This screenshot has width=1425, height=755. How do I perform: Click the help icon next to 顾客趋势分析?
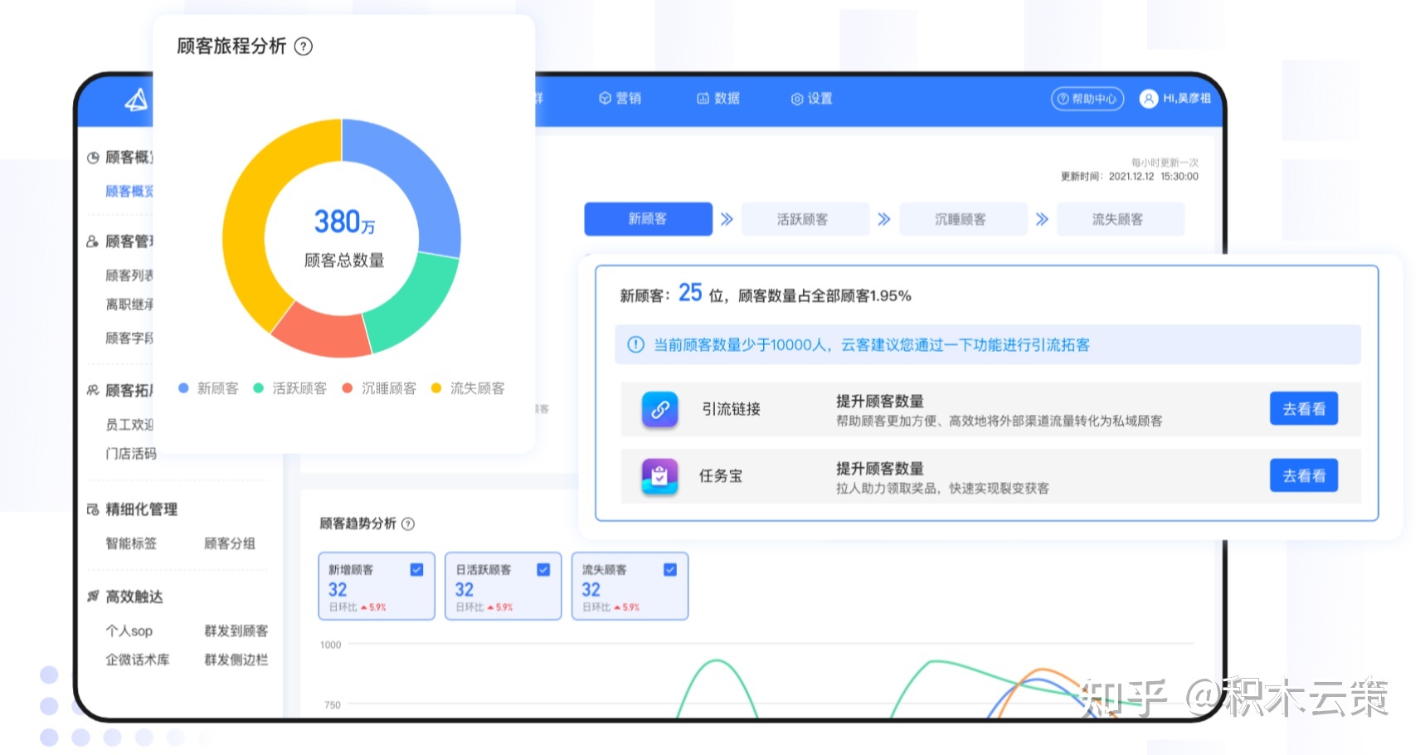pos(408,524)
